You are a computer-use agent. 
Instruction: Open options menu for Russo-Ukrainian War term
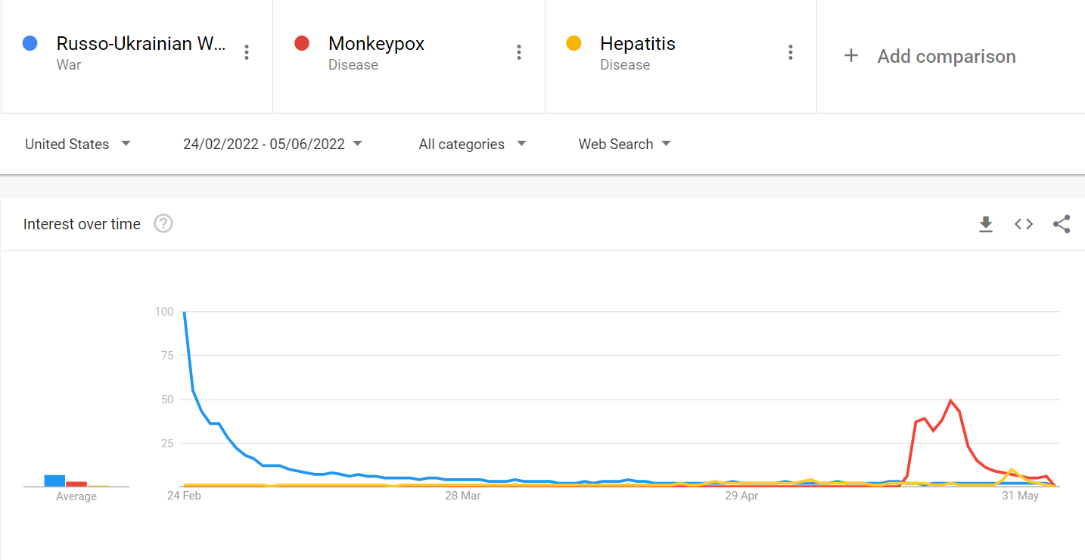(246, 52)
